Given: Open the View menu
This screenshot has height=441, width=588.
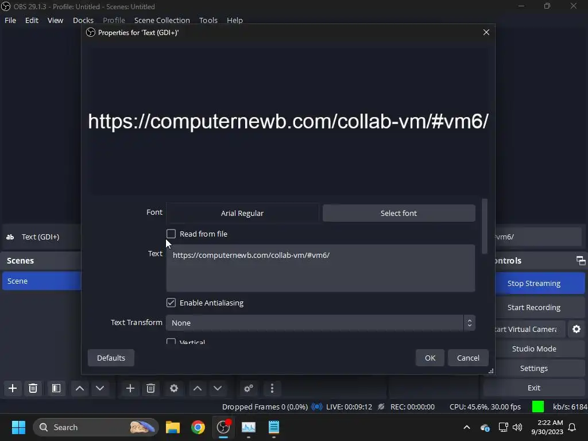Looking at the screenshot, I should coord(55,20).
